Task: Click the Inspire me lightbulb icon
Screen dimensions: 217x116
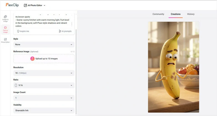Action: coord(18,31)
